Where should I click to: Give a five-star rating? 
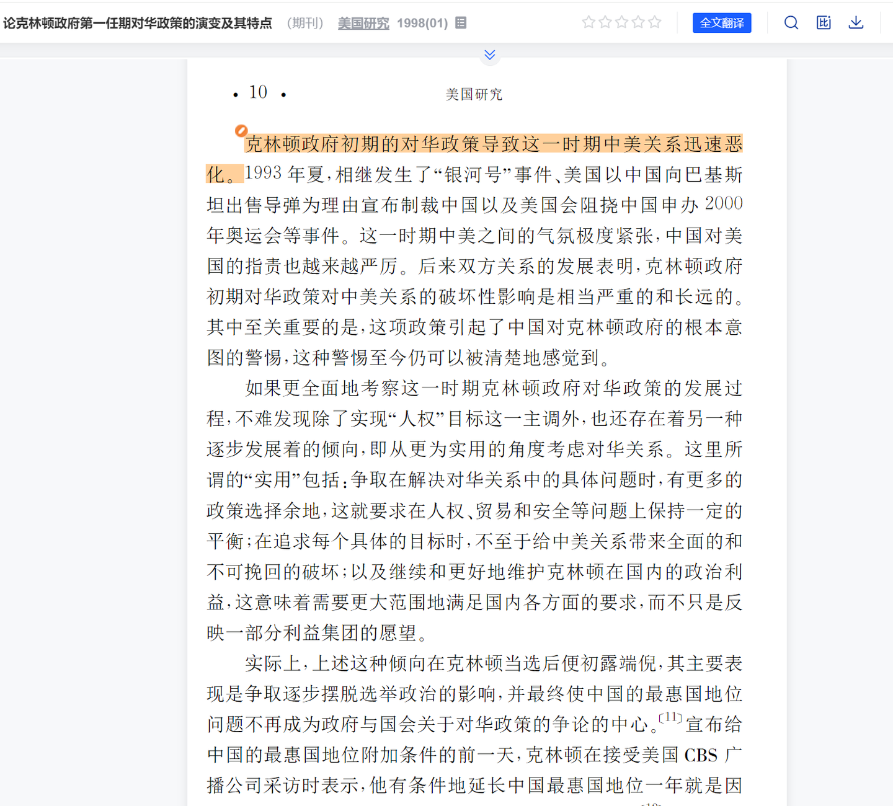pos(654,22)
